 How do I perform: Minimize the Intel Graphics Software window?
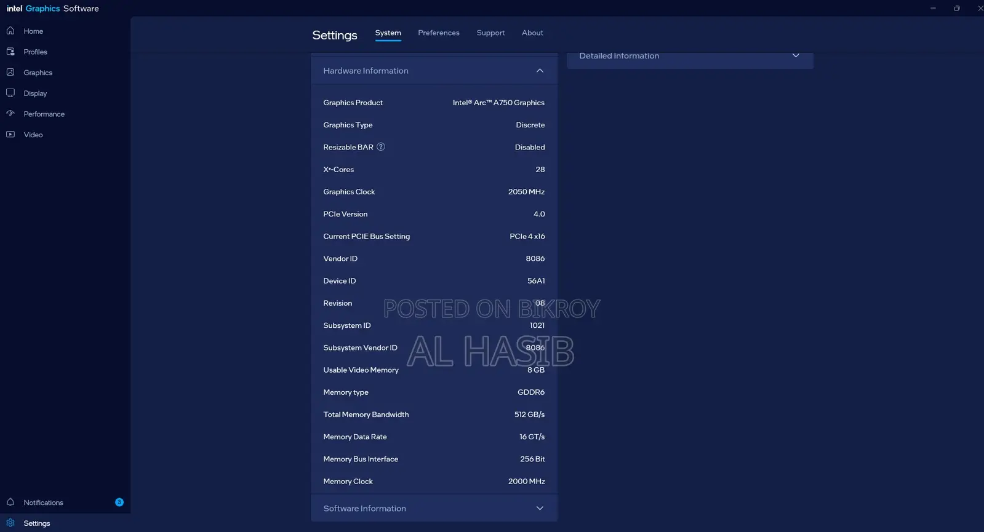tap(933, 8)
